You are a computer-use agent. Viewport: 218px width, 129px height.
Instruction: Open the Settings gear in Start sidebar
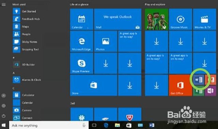[3, 106]
